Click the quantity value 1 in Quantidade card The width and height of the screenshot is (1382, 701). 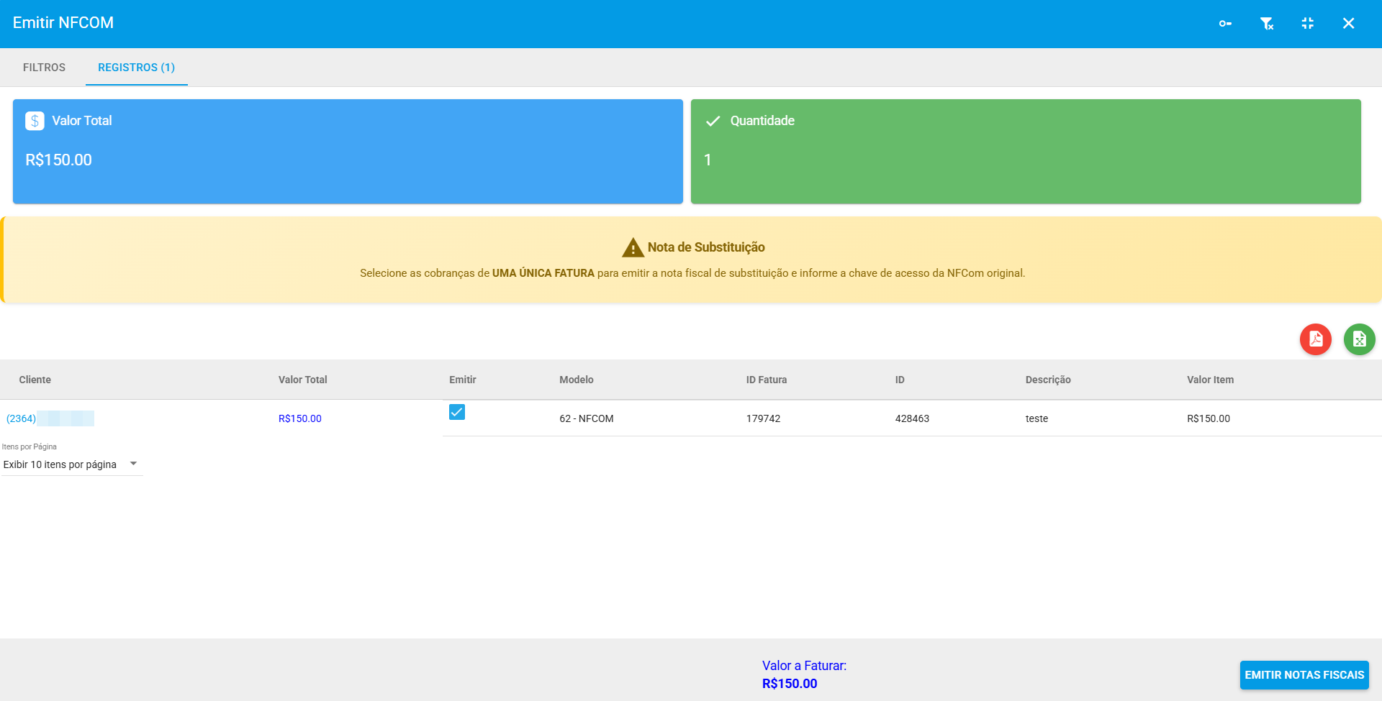tap(708, 160)
